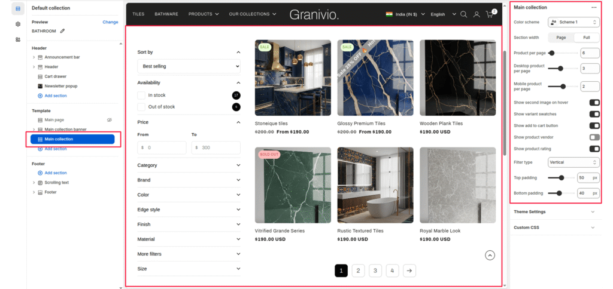Click the Change preview link
The image size is (613, 289).
pos(110,22)
